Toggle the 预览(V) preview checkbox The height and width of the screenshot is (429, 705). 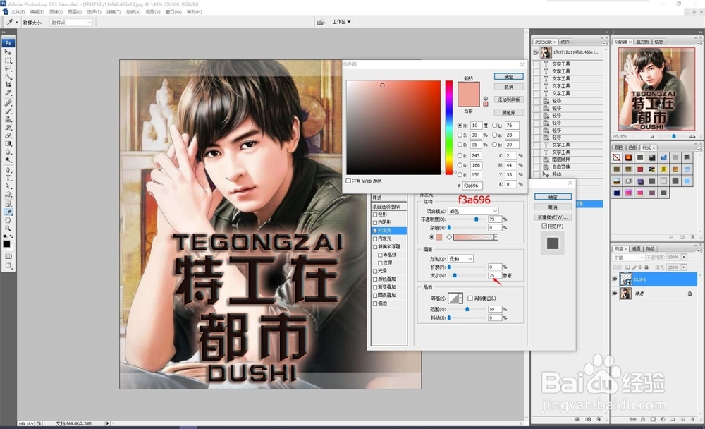pos(544,226)
